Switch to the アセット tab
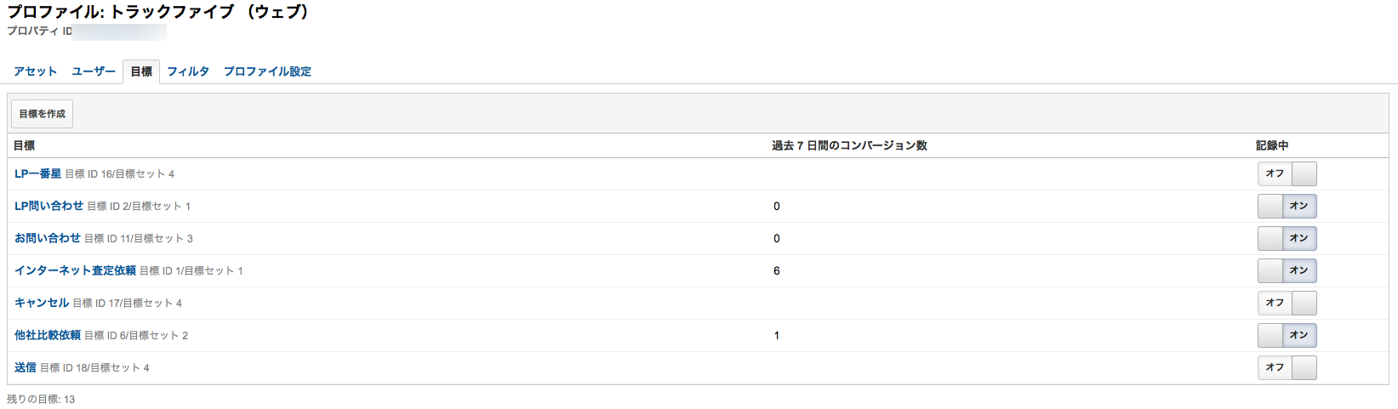The width and height of the screenshot is (1398, 409). [35, 71]
